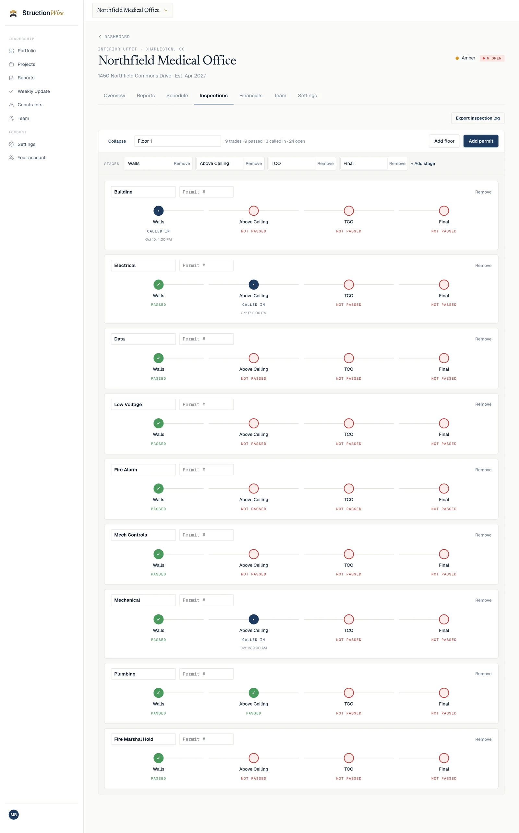This screenshot has width=519, height=833.
Task: Switch to the Reports tab
Action: pyautogui.click(x=146, y=95)
